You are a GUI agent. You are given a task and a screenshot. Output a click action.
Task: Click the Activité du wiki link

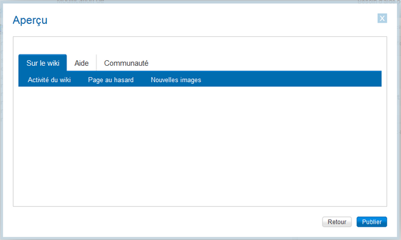(x=49, y=80)
